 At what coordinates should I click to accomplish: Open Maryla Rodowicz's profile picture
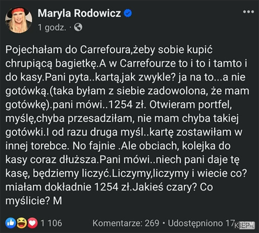19,20
